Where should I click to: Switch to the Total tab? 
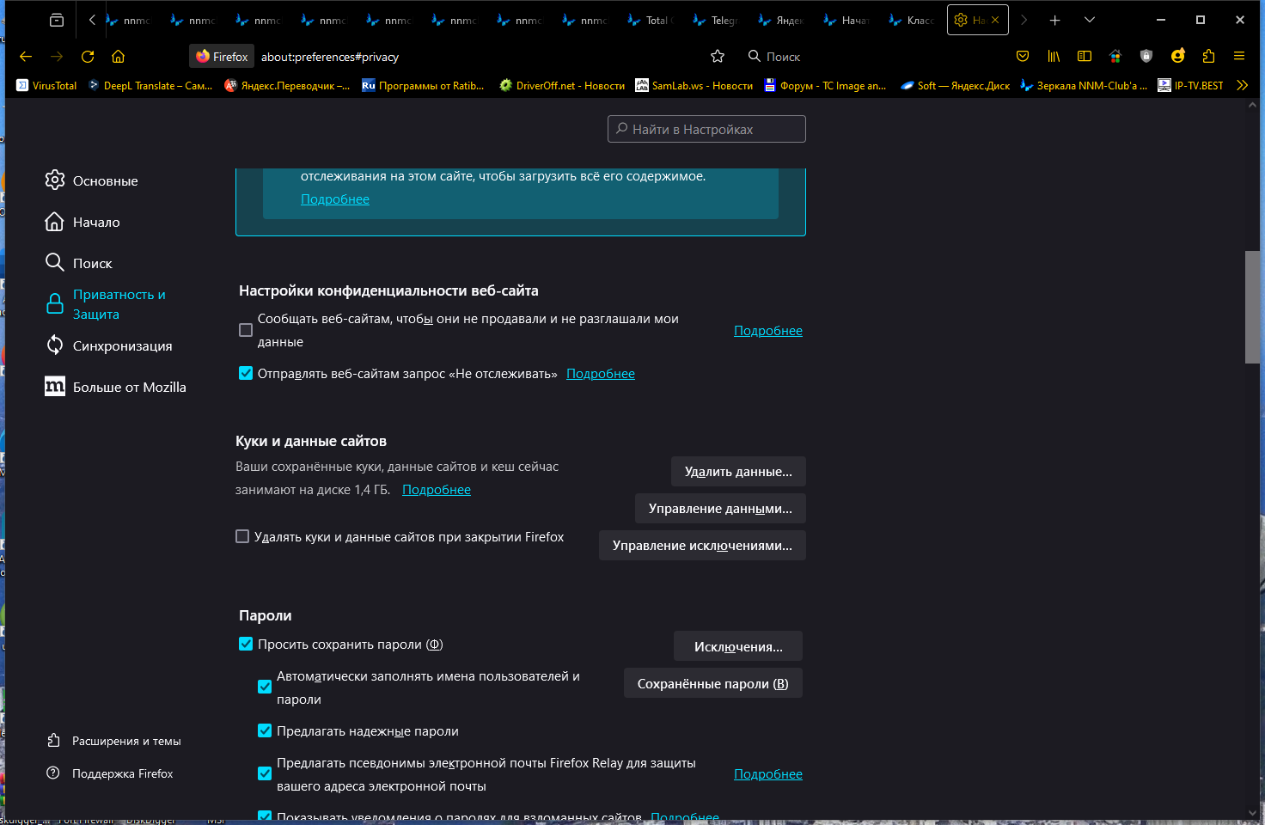point(650,20)
